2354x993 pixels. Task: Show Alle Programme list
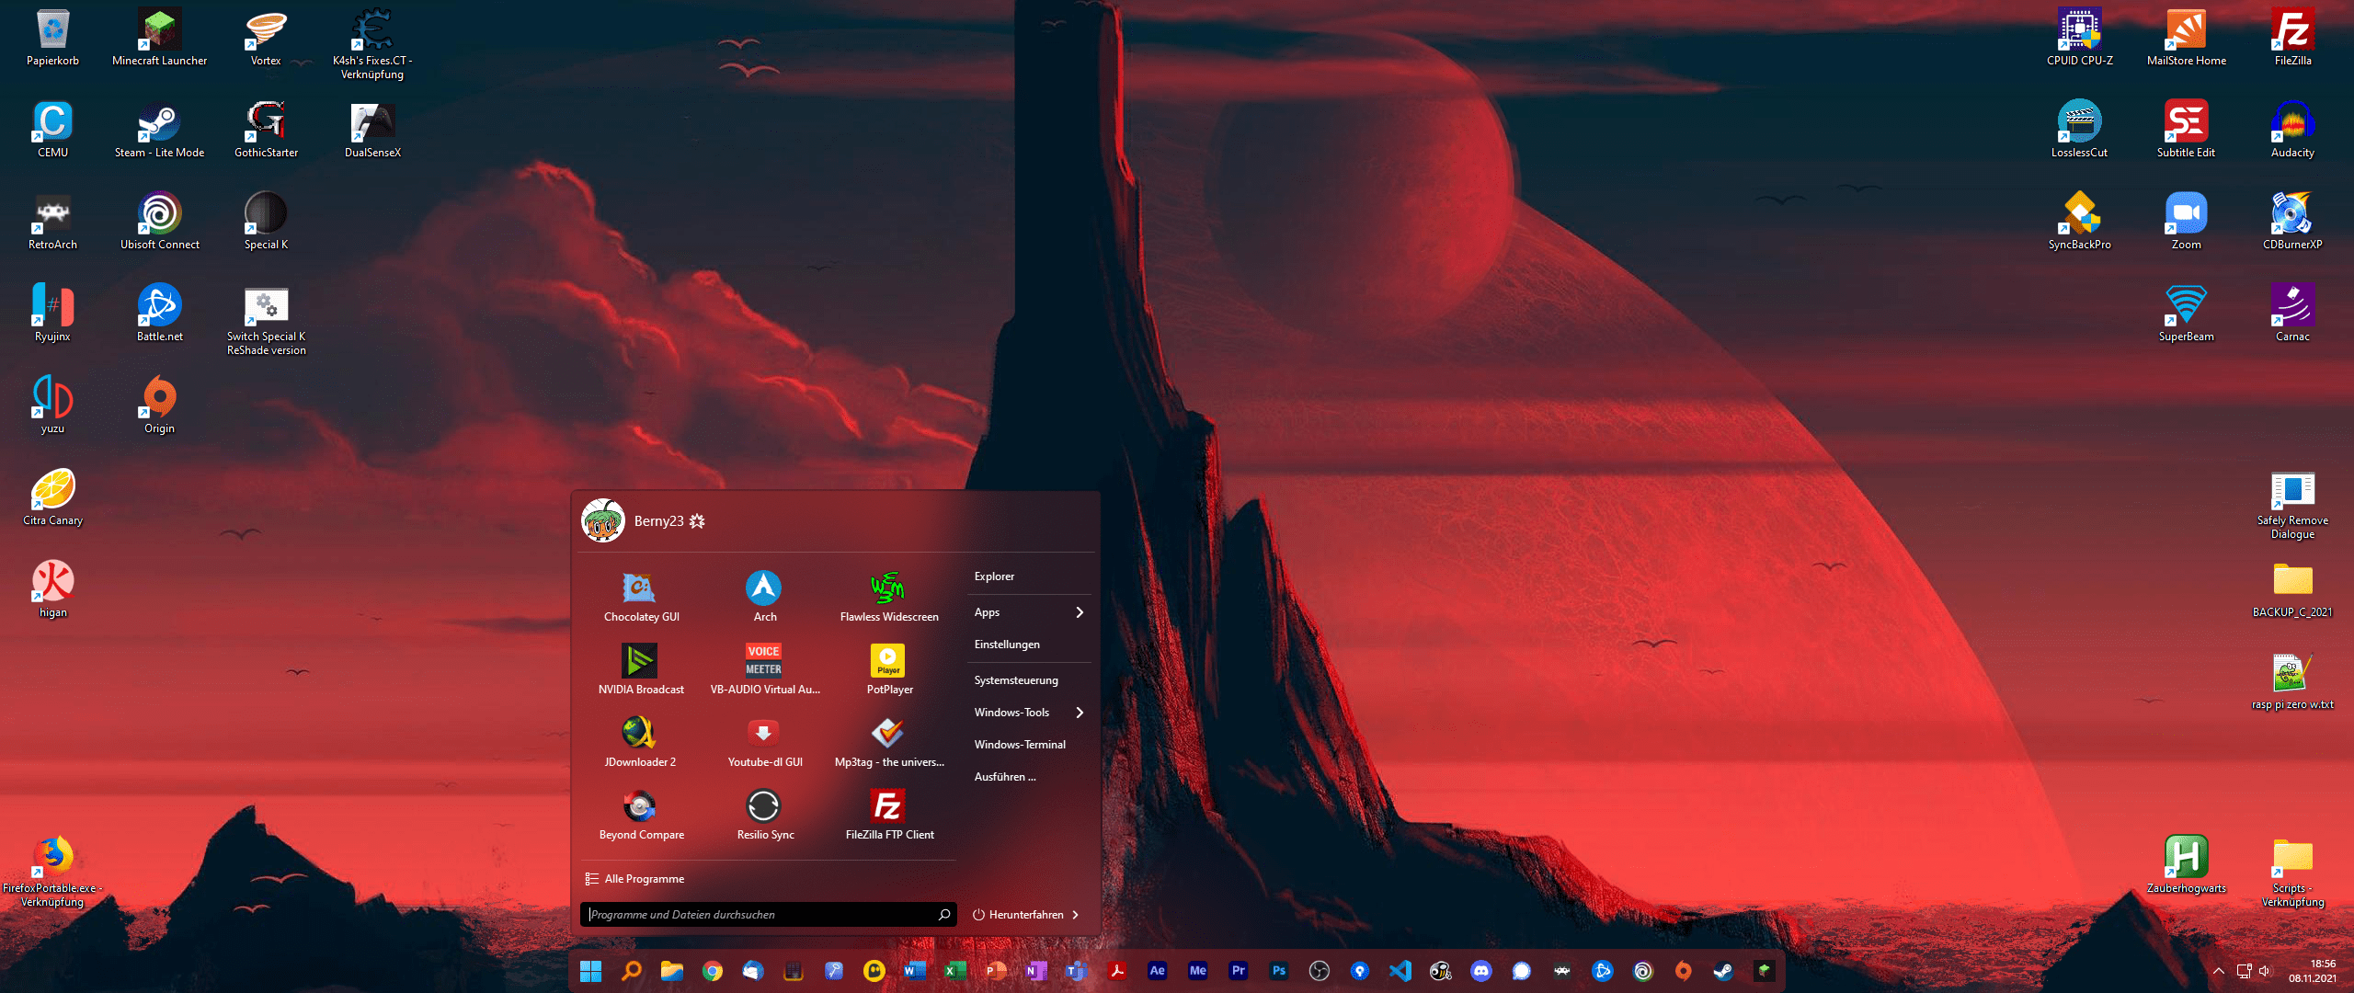[634, 879]
